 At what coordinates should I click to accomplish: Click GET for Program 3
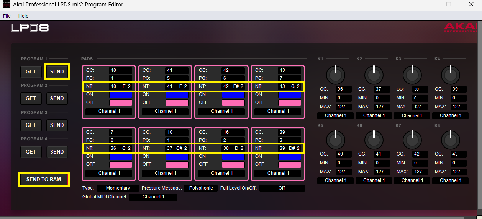click(31, 125)
